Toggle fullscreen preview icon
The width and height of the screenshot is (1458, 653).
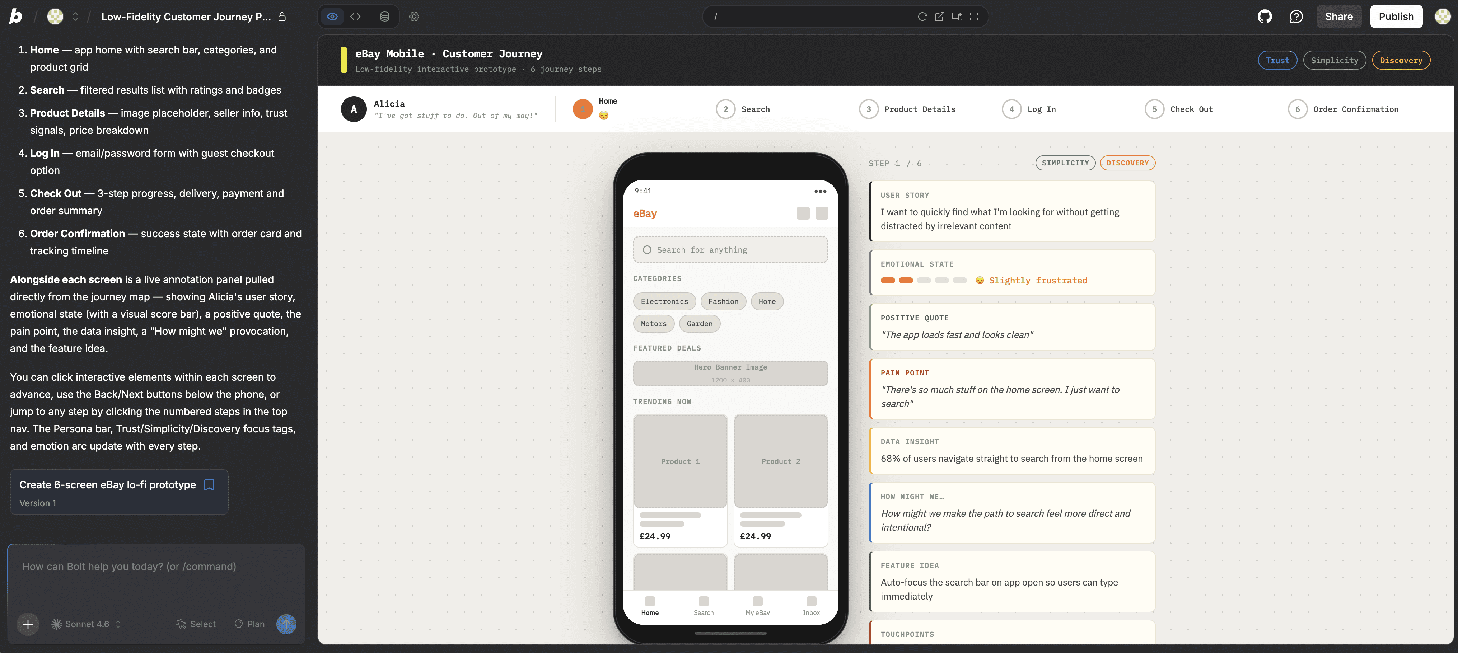click(x=974, y=17)
